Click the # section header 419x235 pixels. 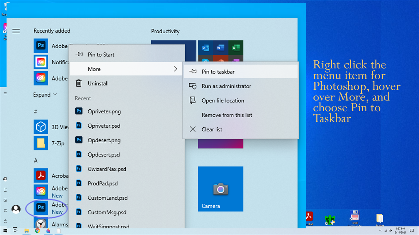36,111
